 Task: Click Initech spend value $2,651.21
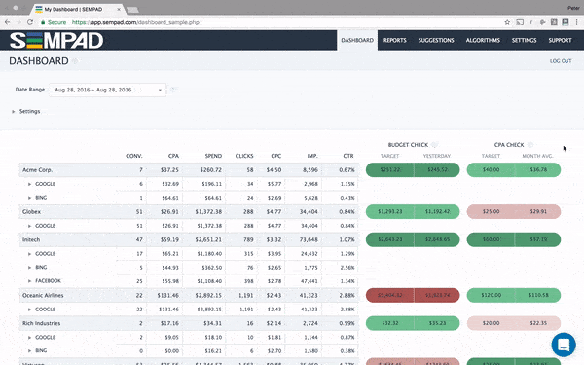coord(208,239)
